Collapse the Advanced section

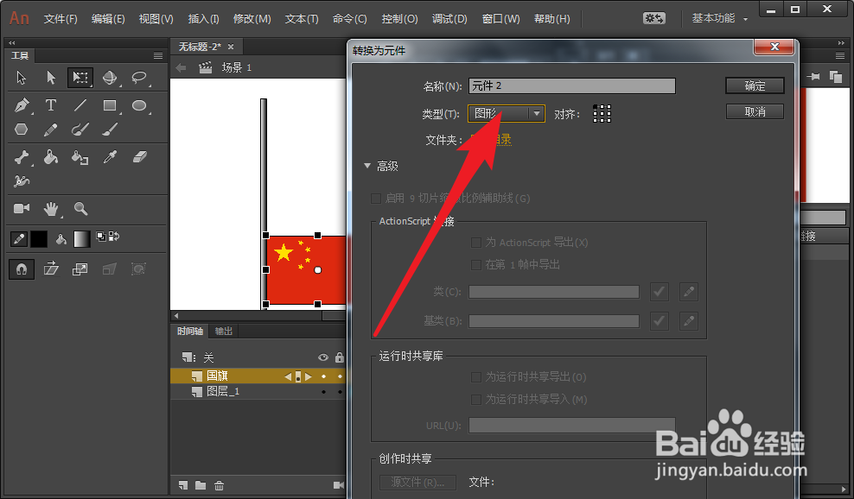[x=367, y=166]
